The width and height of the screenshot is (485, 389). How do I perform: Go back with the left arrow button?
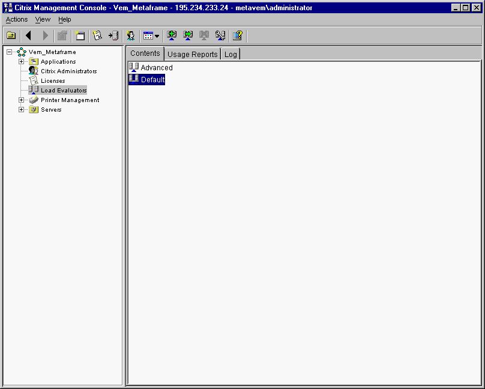29,35
